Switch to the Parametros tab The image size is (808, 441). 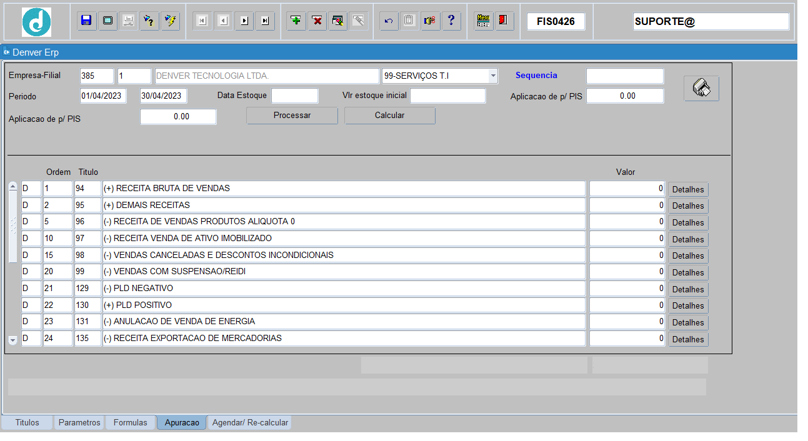(79, 423)
